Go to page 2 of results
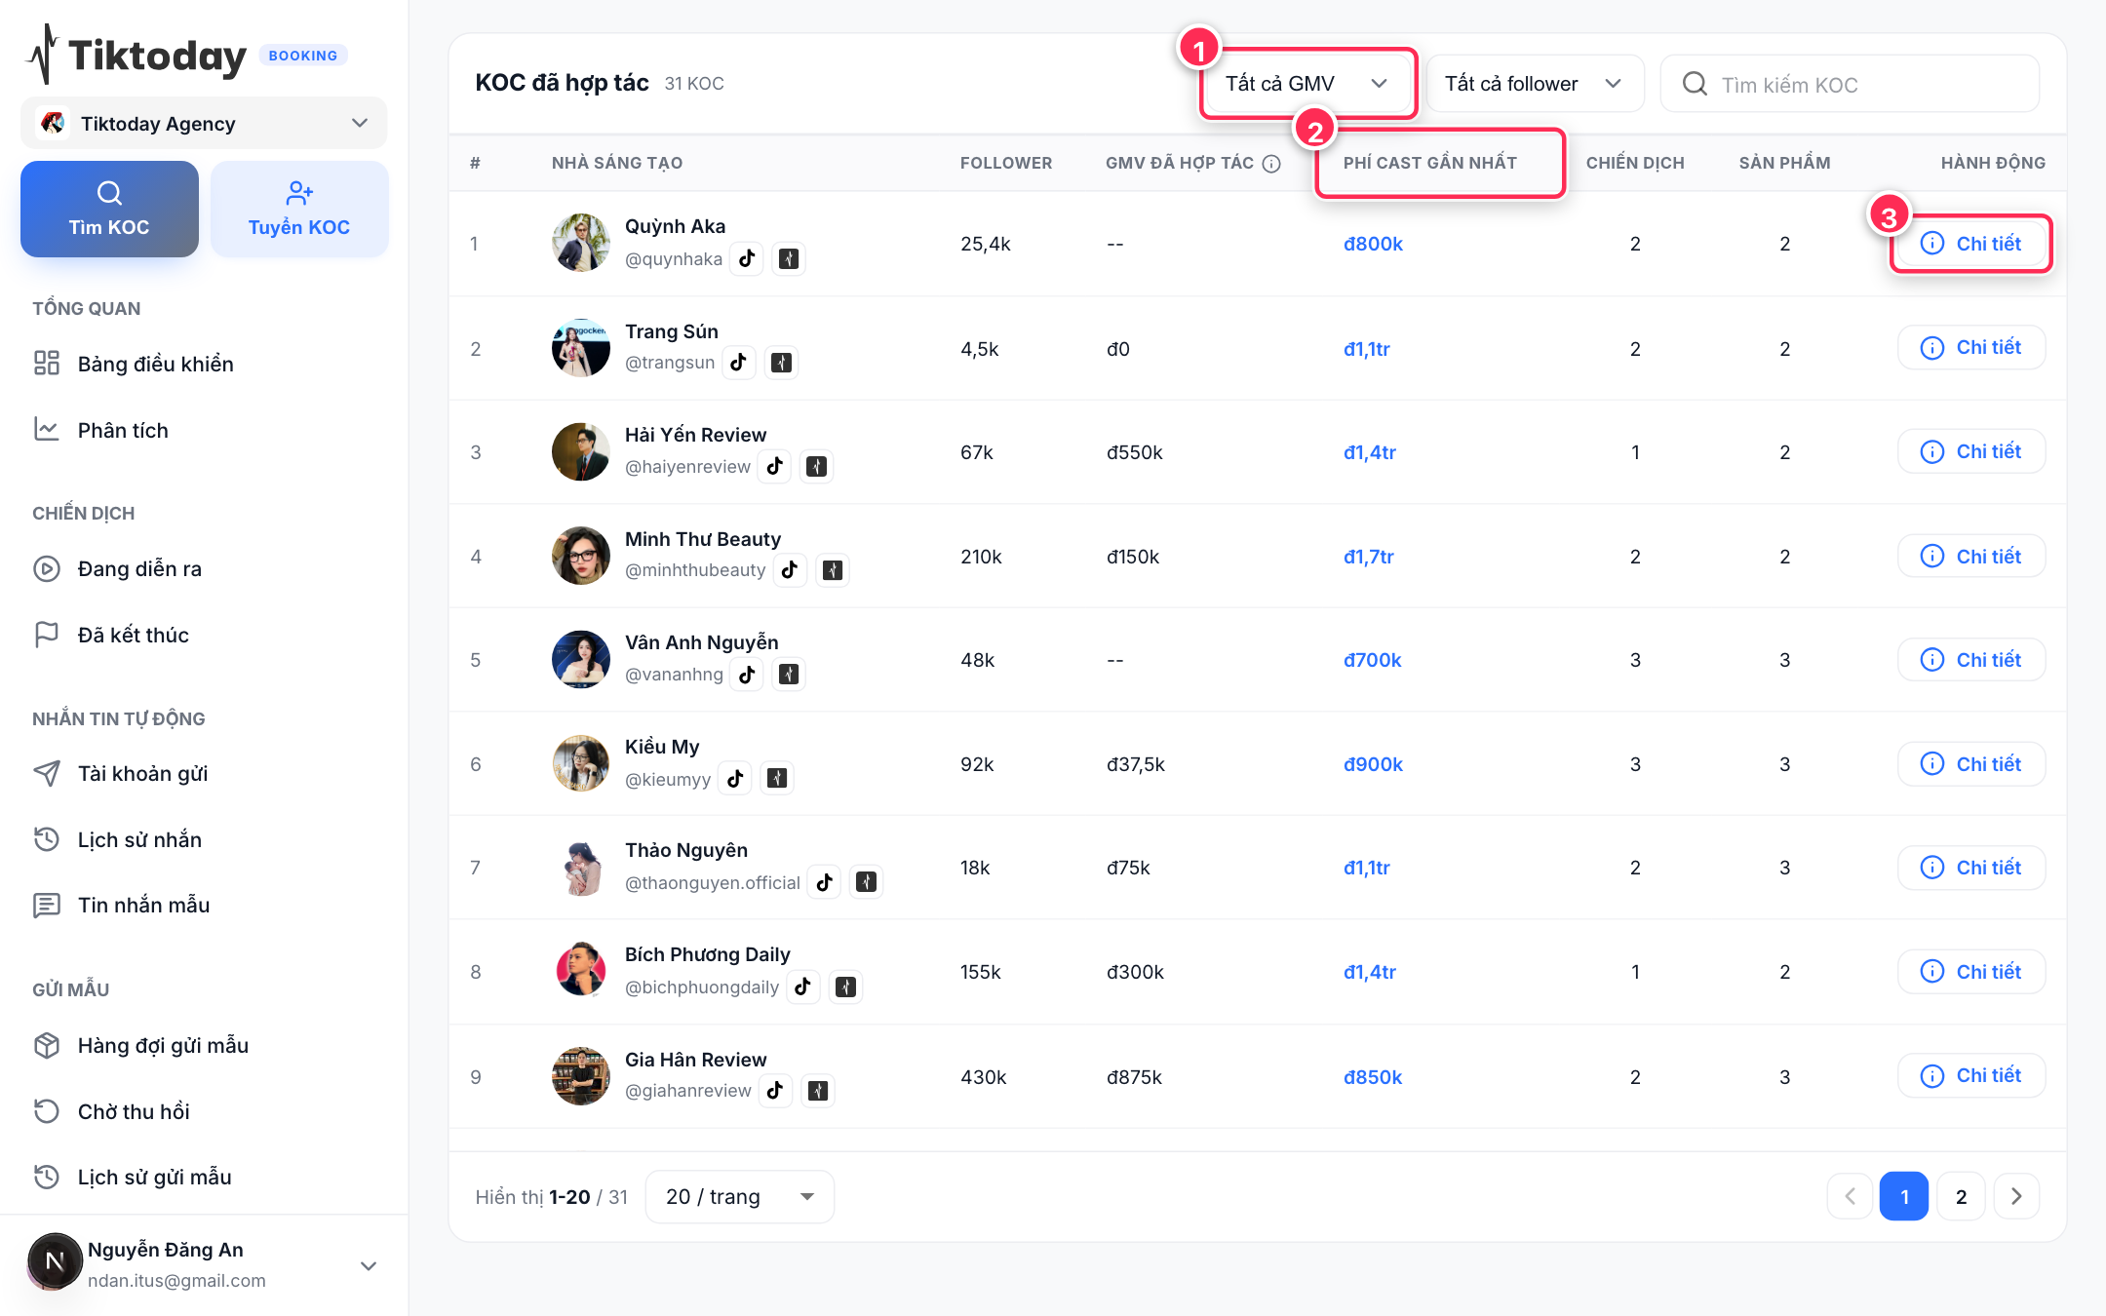Image resolution: width=2106 pixels, height=1316 pixels. [1961, 1196]
